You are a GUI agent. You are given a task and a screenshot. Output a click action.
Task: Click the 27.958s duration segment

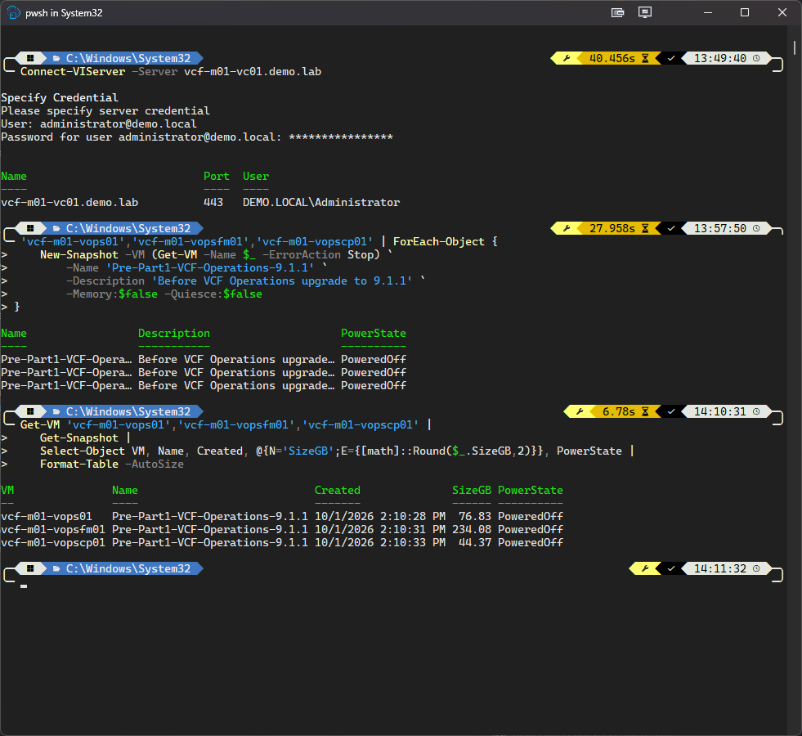tap(612, 229)
